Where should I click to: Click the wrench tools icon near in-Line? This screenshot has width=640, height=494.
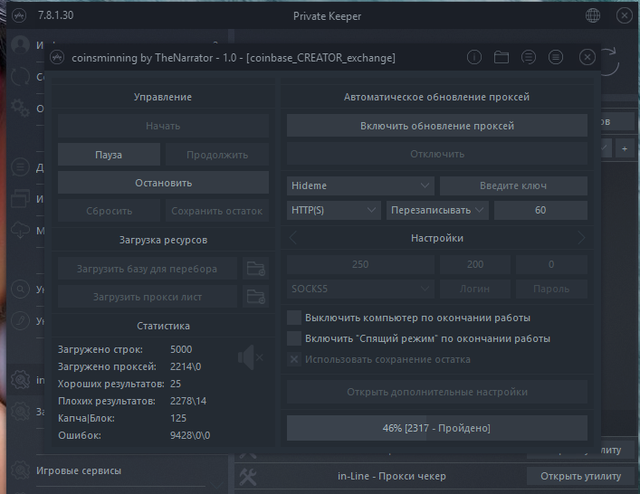coord(249,476)
